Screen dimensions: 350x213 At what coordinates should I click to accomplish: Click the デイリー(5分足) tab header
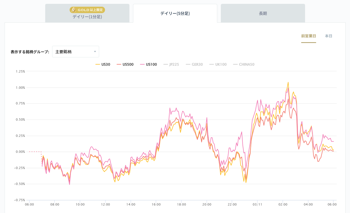[175, 13]
